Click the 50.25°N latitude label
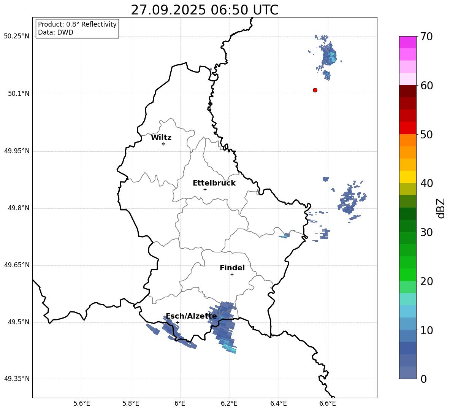The height and width of the screenshot is (411, 450). pos(17,36)
